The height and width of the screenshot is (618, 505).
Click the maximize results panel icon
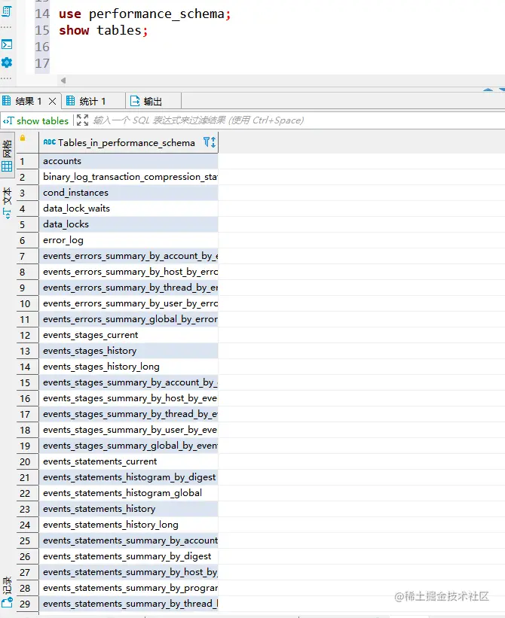[x=82, y=120]
